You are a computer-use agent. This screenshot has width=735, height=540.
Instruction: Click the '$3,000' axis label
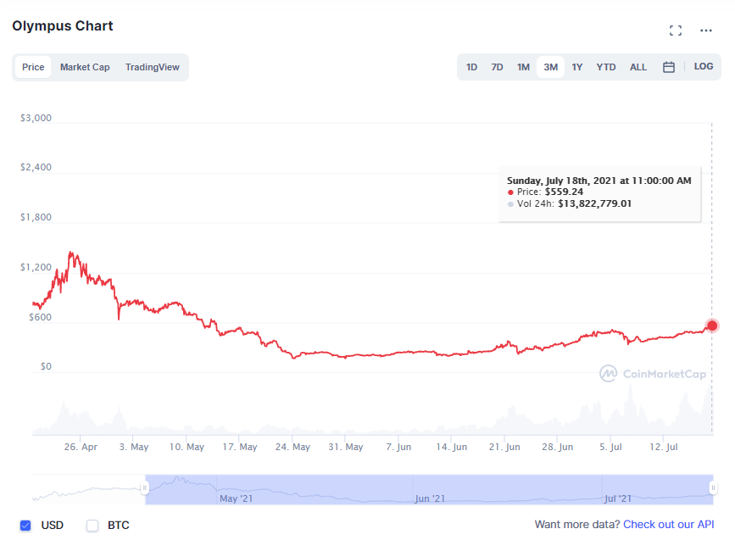pos(36,118)
